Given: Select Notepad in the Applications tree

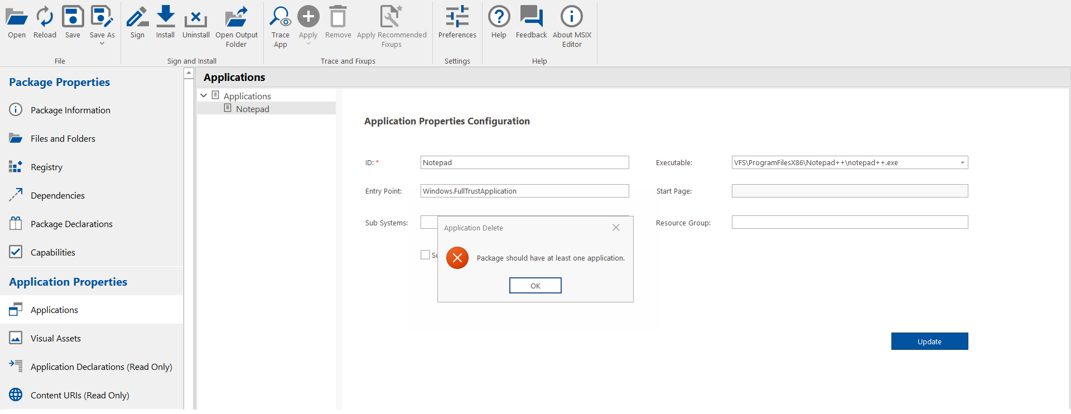Looking at the screenshot, I should [x=252, y=109].
